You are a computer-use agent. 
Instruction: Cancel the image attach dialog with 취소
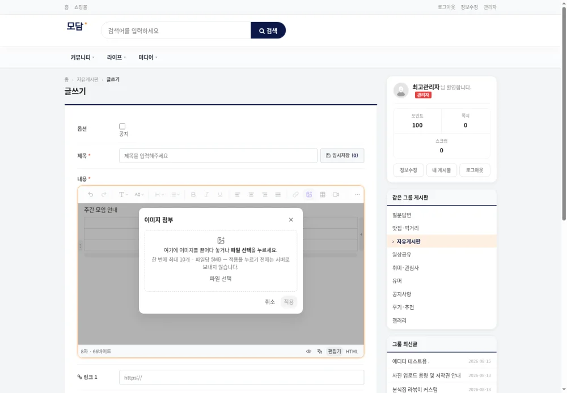coord(270,302)
